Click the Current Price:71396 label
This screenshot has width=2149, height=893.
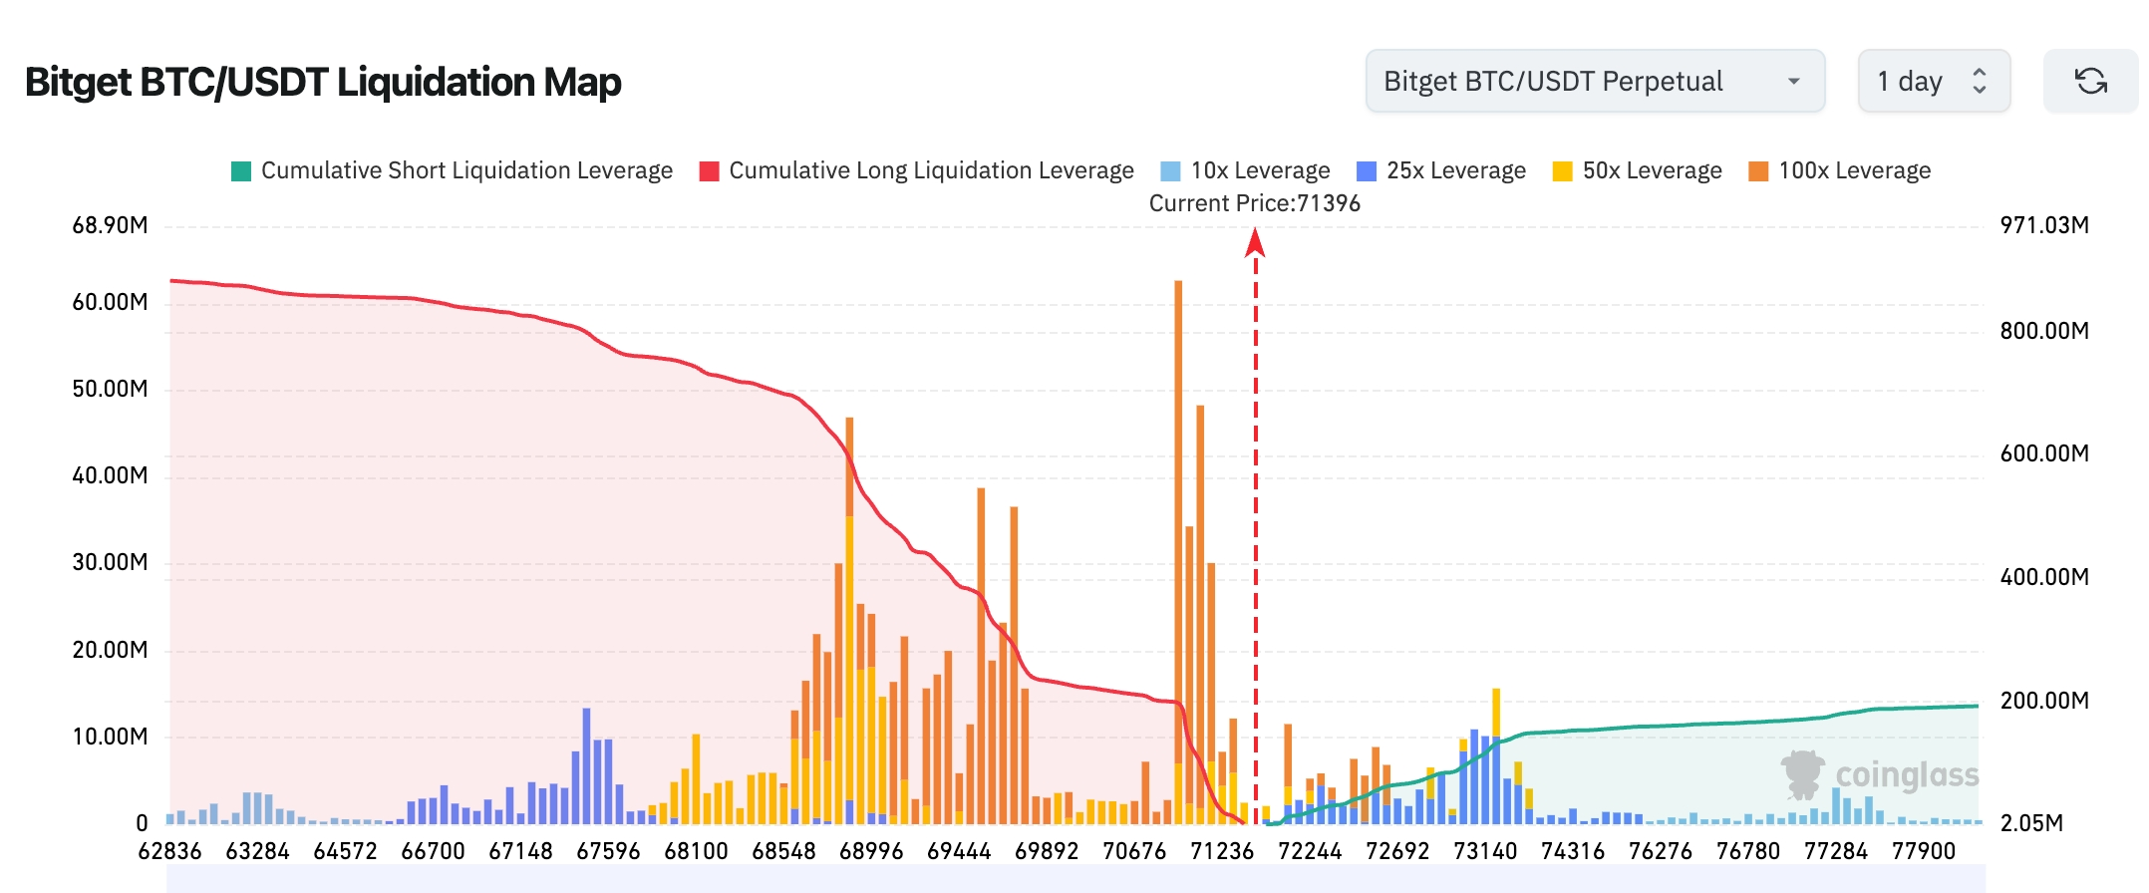[x=1254, y=203]
